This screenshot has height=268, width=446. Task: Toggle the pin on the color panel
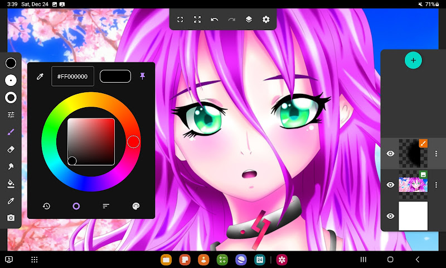click(142, 76)
